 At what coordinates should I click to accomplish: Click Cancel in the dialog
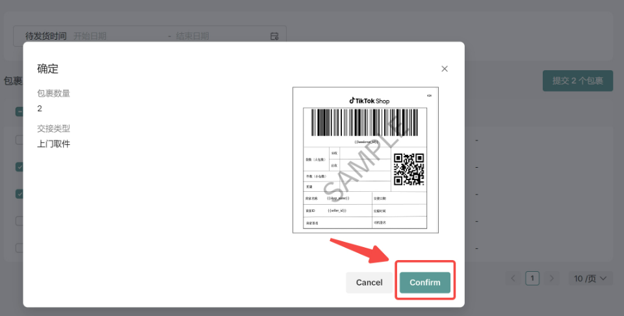pyautogui.click(x=369, y=282)
